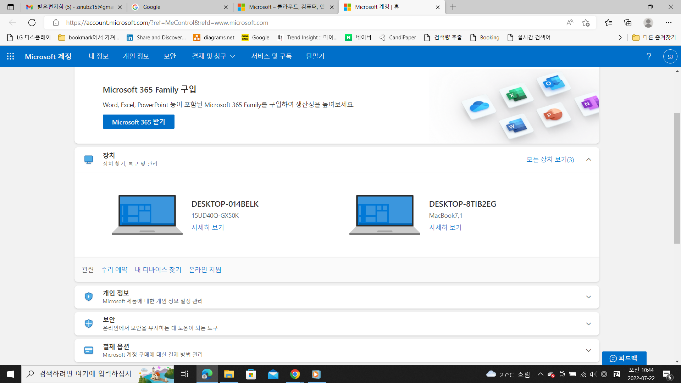Viewport: 681px width, 383px height.
Task: Open 자세히 보기 for DESKTOP-8TIB2EG
Action: 445,227
